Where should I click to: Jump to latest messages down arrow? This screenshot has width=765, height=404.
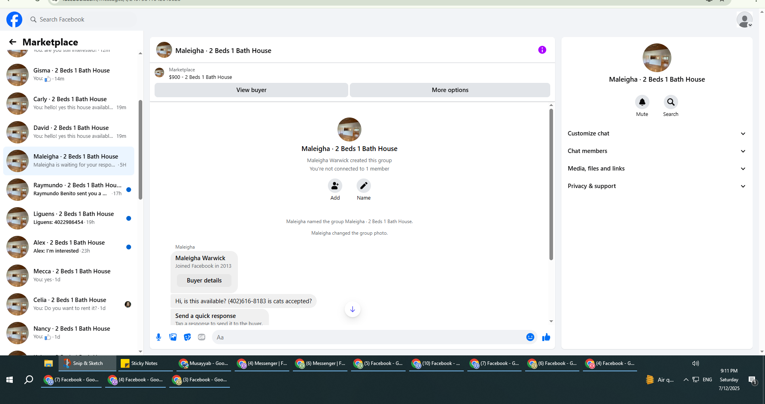(353, 309)
